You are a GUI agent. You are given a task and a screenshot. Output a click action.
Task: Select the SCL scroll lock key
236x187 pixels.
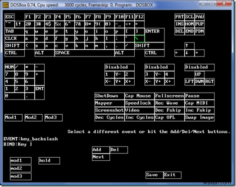click(189, 17)
